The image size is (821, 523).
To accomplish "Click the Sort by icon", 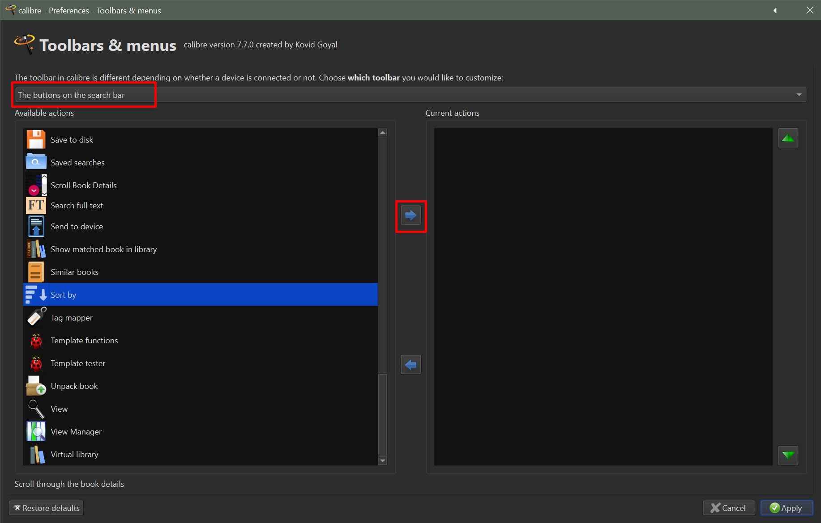I will click(36, 295).
